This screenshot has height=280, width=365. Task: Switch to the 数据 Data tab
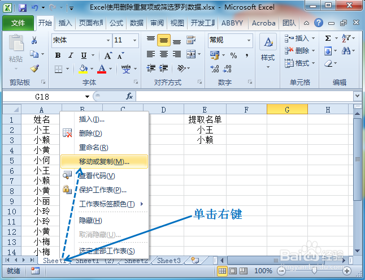pyautogui.click(x=136, y=23)
